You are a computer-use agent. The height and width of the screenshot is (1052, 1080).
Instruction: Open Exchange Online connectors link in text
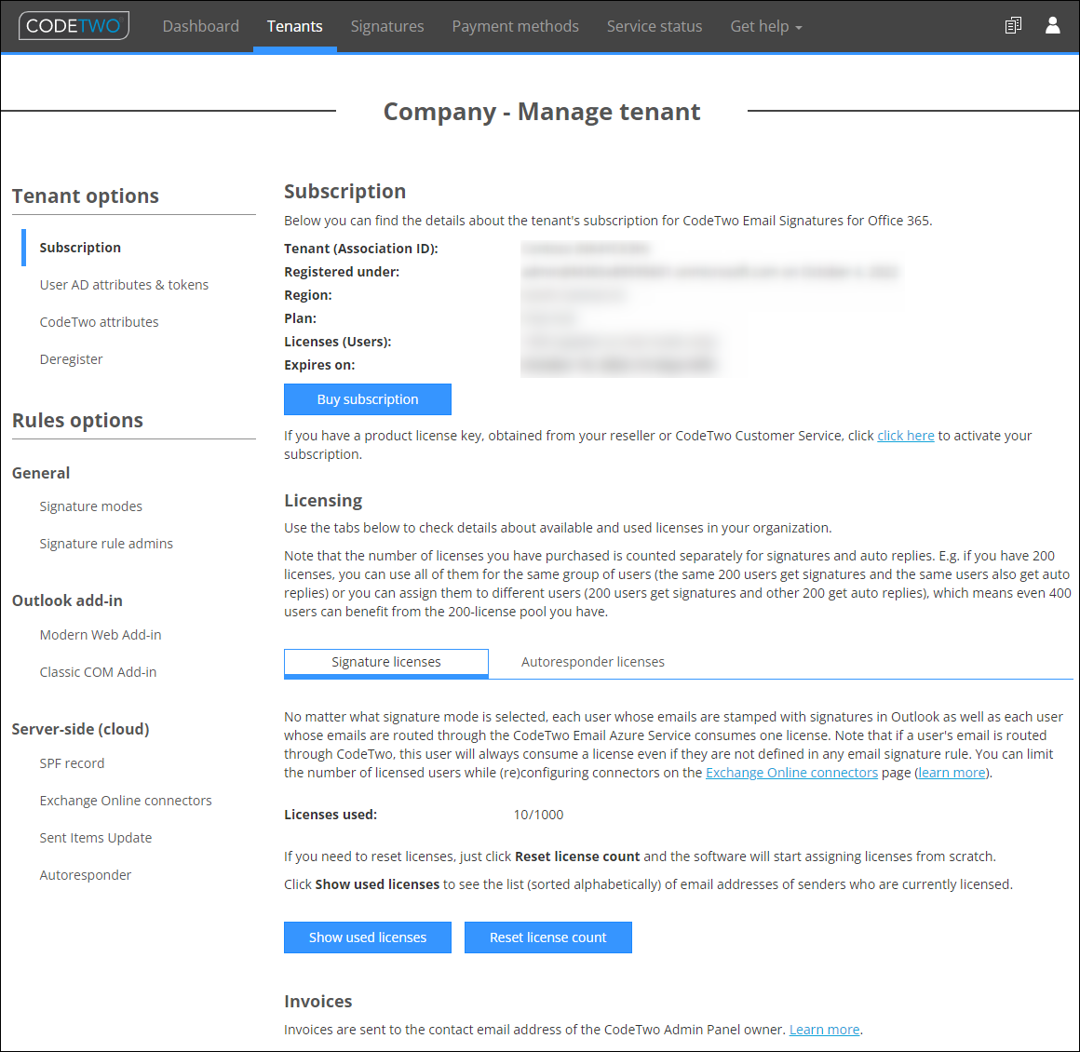coord(791,773)
